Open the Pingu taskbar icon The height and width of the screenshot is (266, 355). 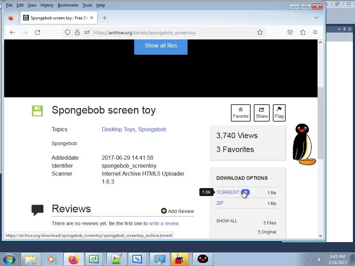(202, 259)
